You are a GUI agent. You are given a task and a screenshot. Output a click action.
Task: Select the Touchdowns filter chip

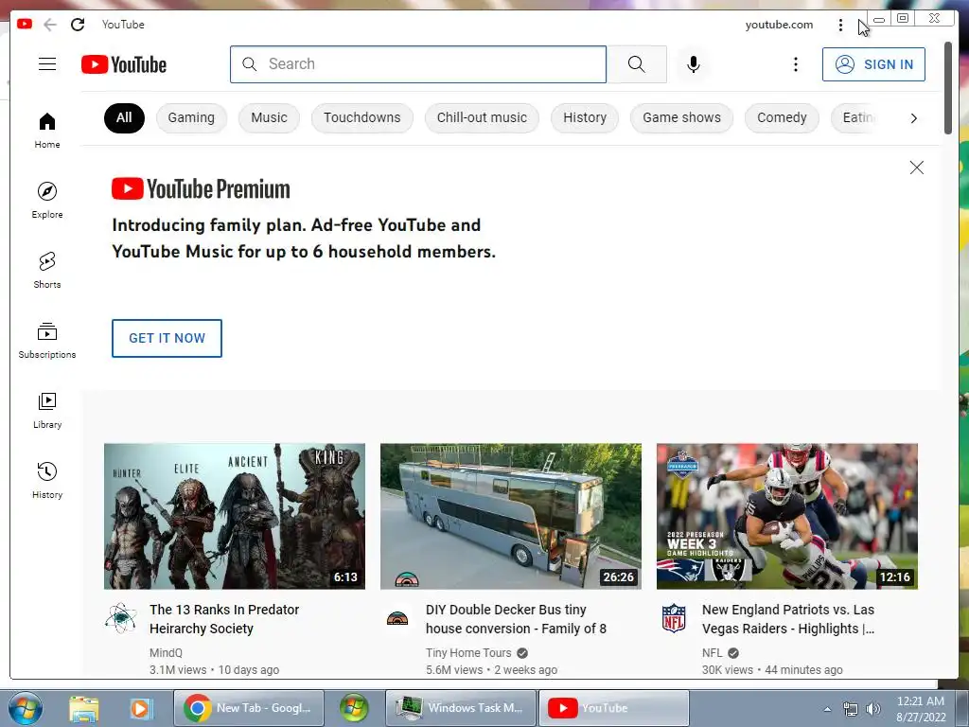coord(362,117)
